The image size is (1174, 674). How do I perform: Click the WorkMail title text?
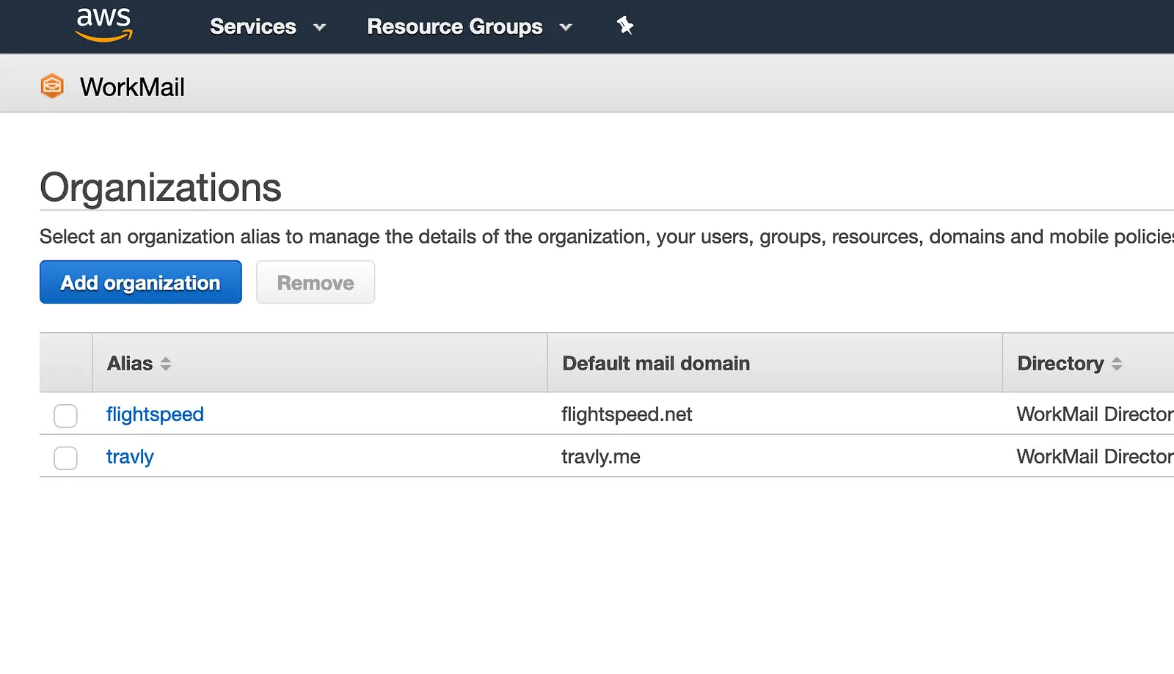132,87
